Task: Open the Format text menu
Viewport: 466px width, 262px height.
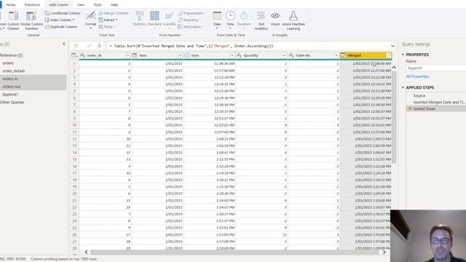Action: click(x=90, y=20)
